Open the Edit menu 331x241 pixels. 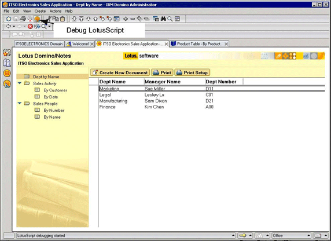[x=16, y=11]
